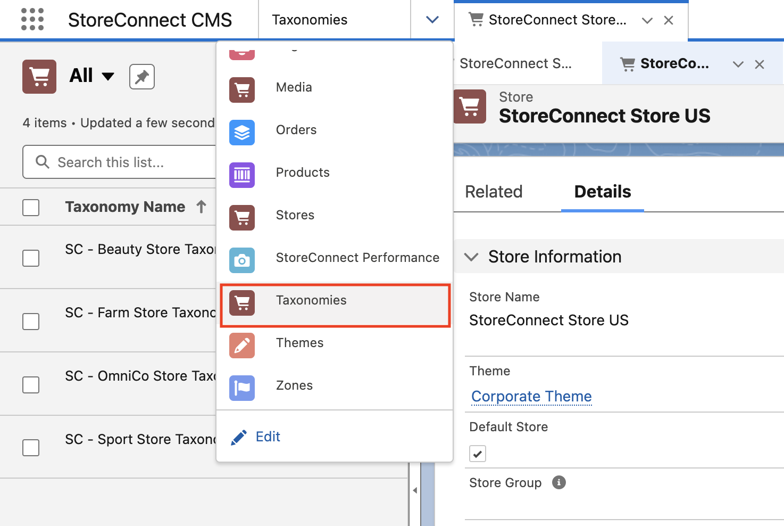
Task: Open navigation menu chevron next to Taxonomies
Action: (x=432, y=20)
